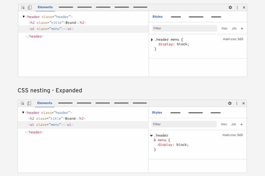
Task: Toggle :hov states in upper panel
Action: point(224,28)
